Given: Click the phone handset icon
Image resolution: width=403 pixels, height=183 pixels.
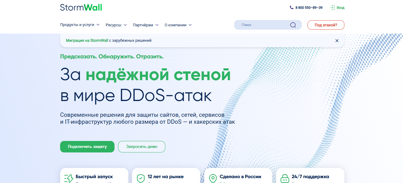Looking at the screenshot, I should [x=292, y=8].
